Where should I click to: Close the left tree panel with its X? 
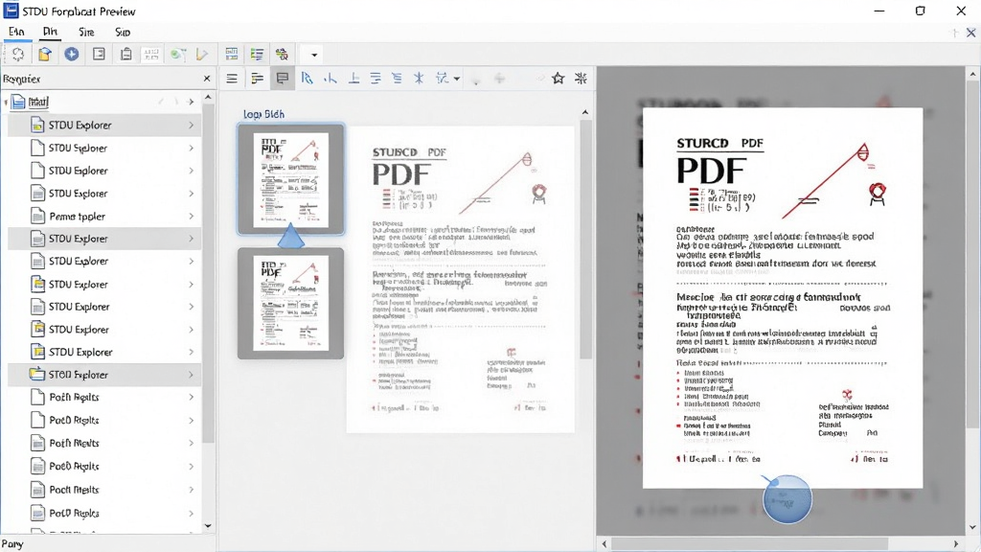click(x=207, y=79)
